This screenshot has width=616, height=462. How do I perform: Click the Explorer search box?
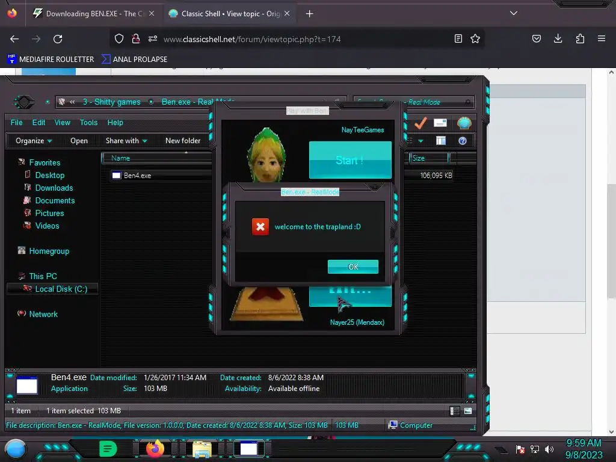tap(414, 102)
